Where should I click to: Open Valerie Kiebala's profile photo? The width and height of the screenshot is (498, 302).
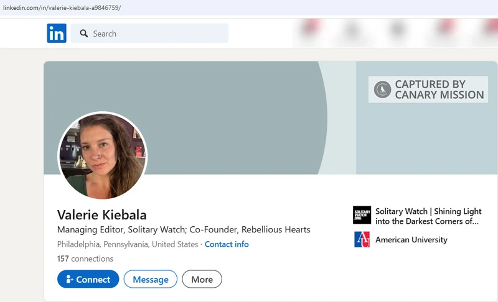click(x=102, y=155)
